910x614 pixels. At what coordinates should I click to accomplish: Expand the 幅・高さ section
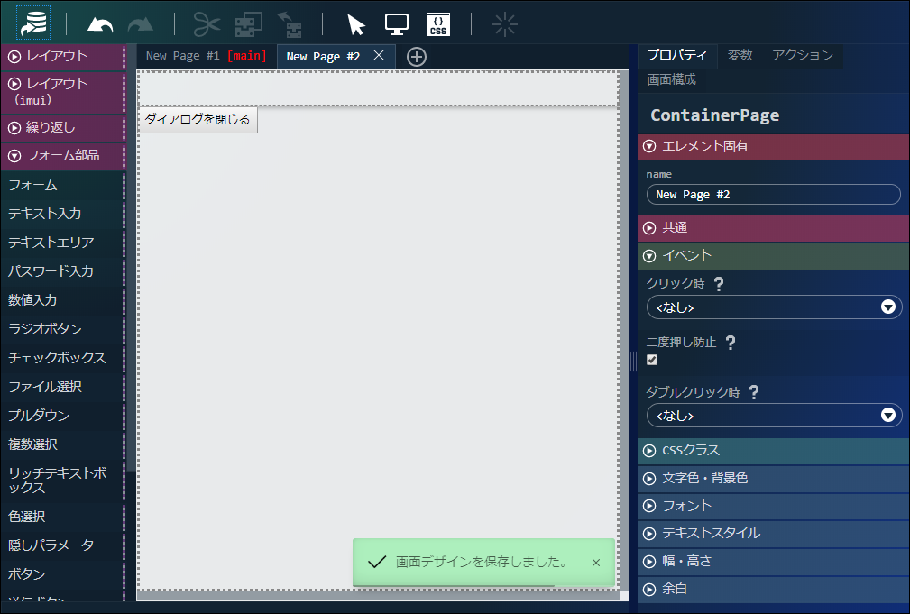[773, 561]
